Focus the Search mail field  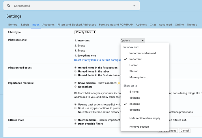(x=72, y=6)
